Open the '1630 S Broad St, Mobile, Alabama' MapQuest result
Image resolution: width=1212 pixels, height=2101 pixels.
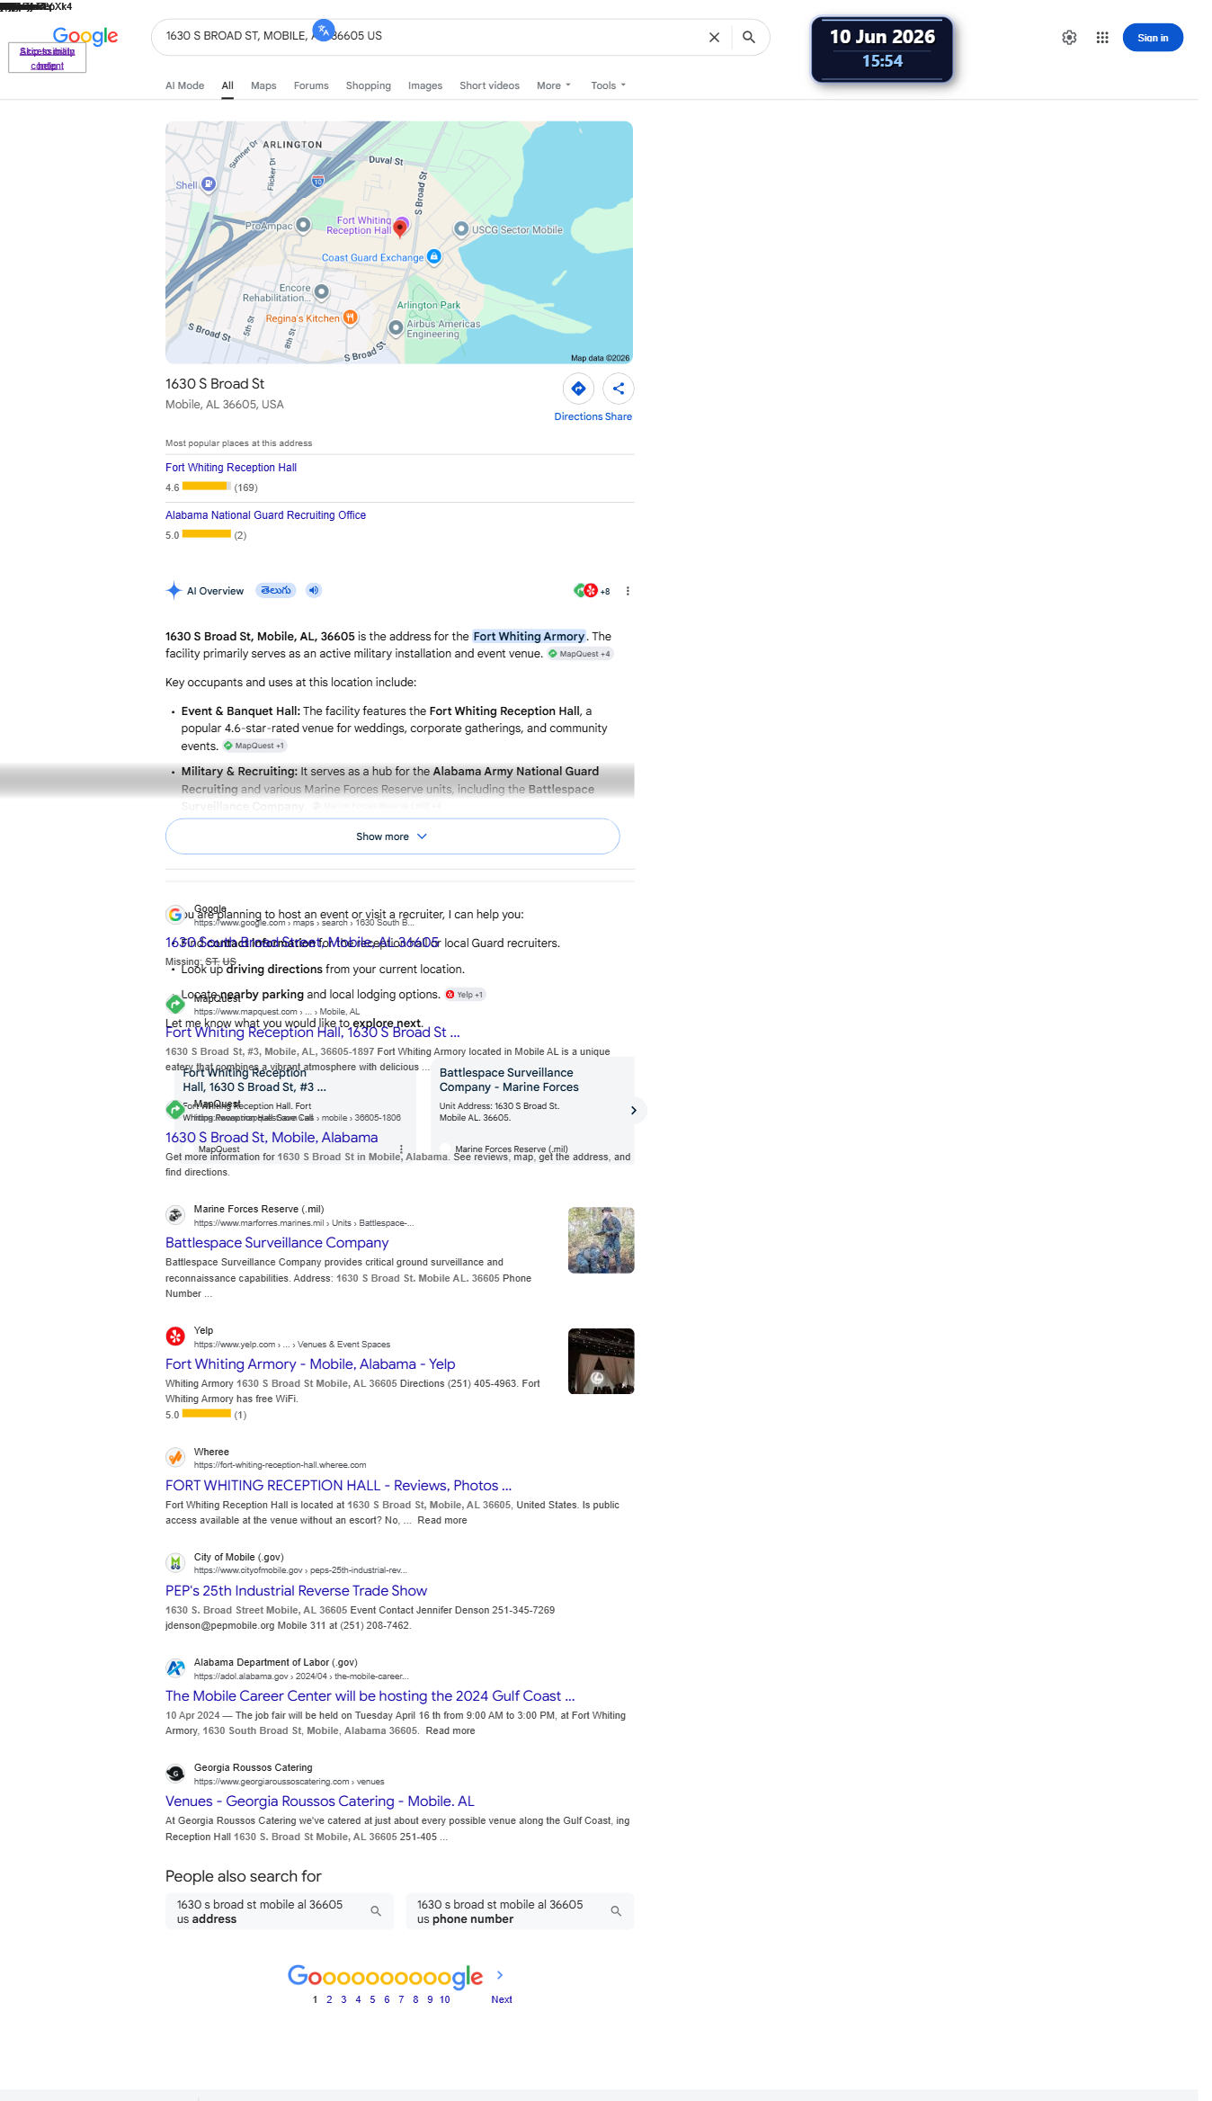[272, 1138]
